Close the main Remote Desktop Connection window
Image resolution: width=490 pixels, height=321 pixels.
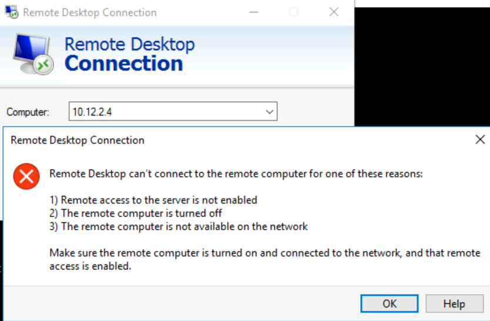click(334, 12)
